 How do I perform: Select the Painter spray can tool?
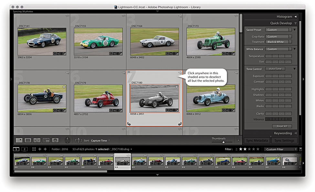click(x=67, y=140)
